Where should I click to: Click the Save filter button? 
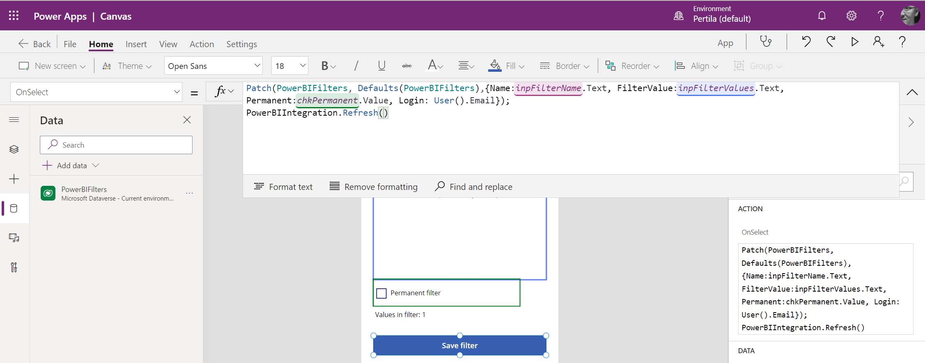click(x=459, y=345)
